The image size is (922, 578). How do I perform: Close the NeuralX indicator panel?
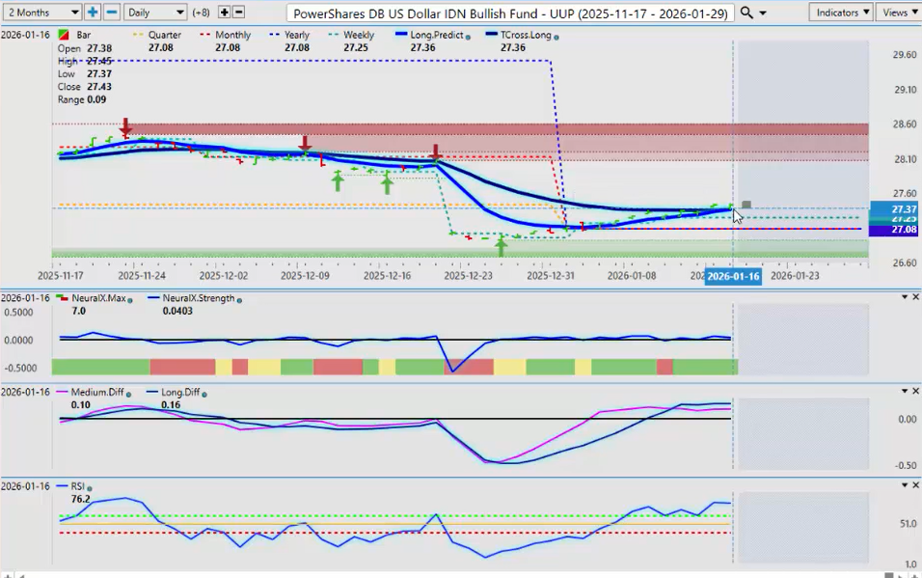915,296
